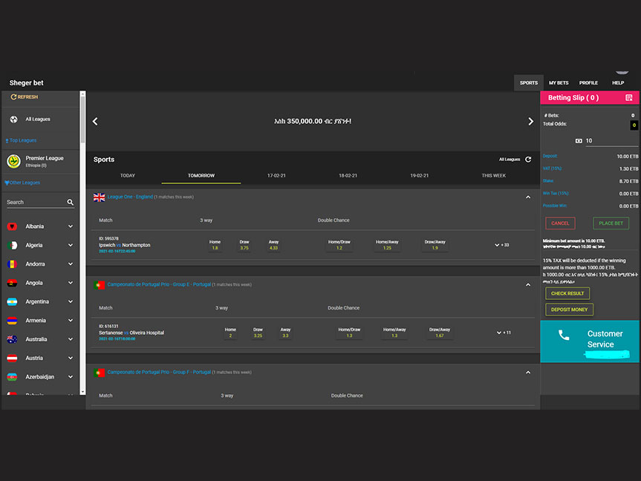This screenshot has width=641, height=481.
Task: Select Home odds 1.8 for Ipswich
Action: [215, 245]
